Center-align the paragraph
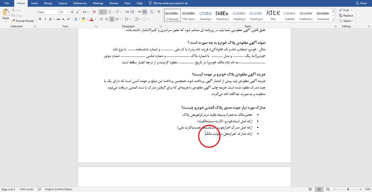372x192 pixels. click(x=107, y=19)
